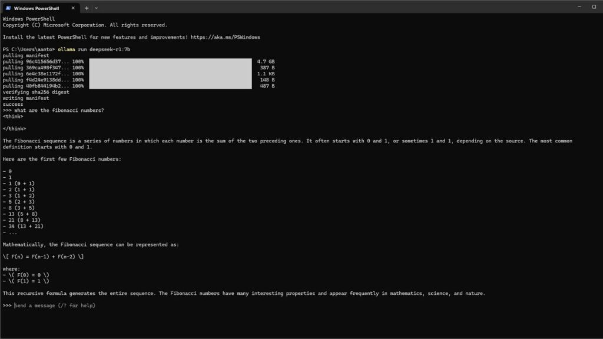Select the Windows PowerShell tab
This screenshot has width=603, height=339.
coord(41,8)
